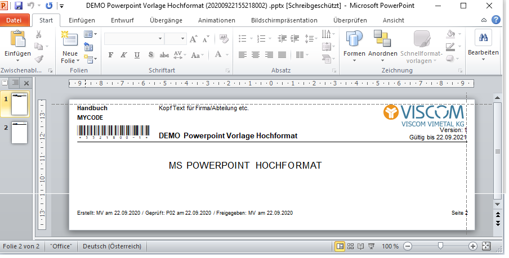Increase the list indent level
The width and height of the screenshot is (509, 258).
click(x=294, y=39)
